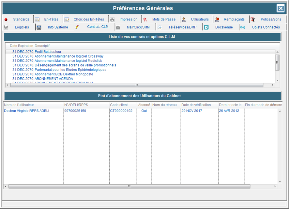Click the Docavenue D icon
This screenshot has height=209, width=289.
pyautogui.click(x=206, y=27)
